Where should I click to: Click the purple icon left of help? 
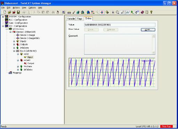(x=142, y=12)
